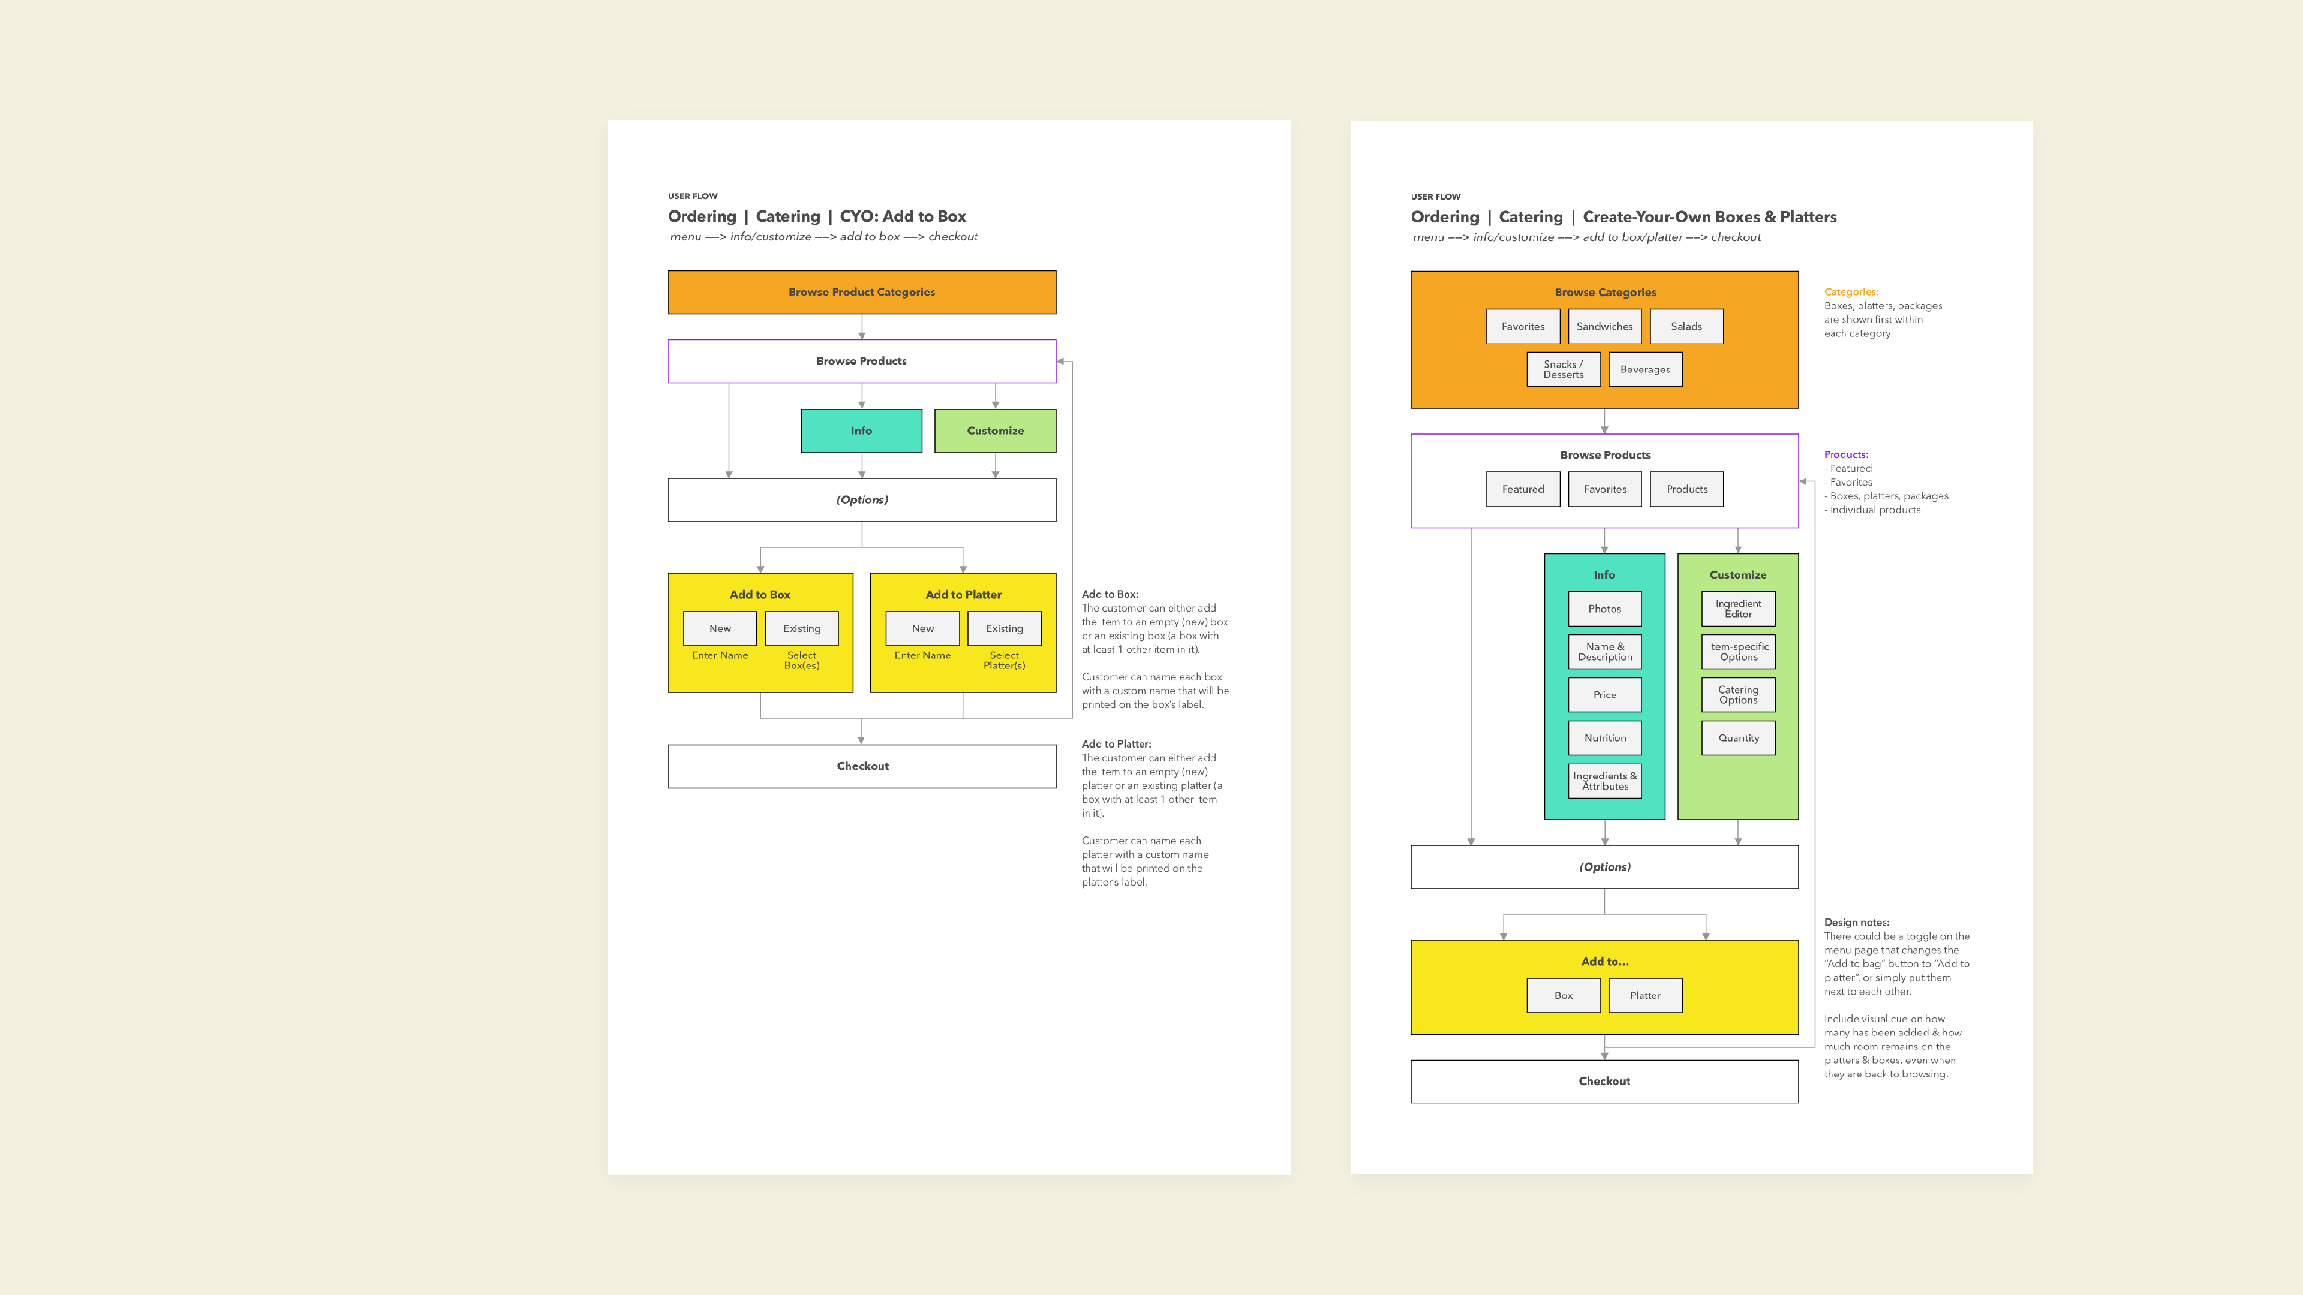Viewport: 2303px width, 1295px height.
Task: Click the Quantity box under Customize
Action: pos(1738,738)
